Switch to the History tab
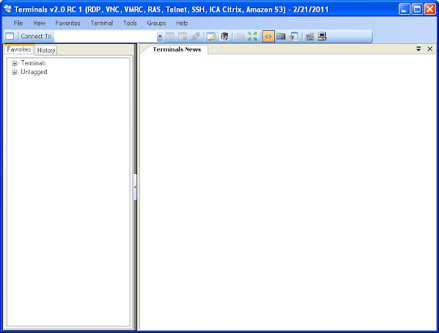 coord(46,50)
